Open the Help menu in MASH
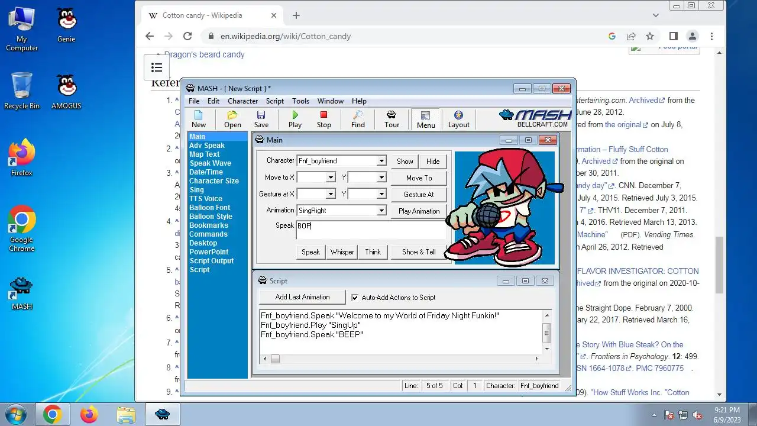 coord(359,101)
